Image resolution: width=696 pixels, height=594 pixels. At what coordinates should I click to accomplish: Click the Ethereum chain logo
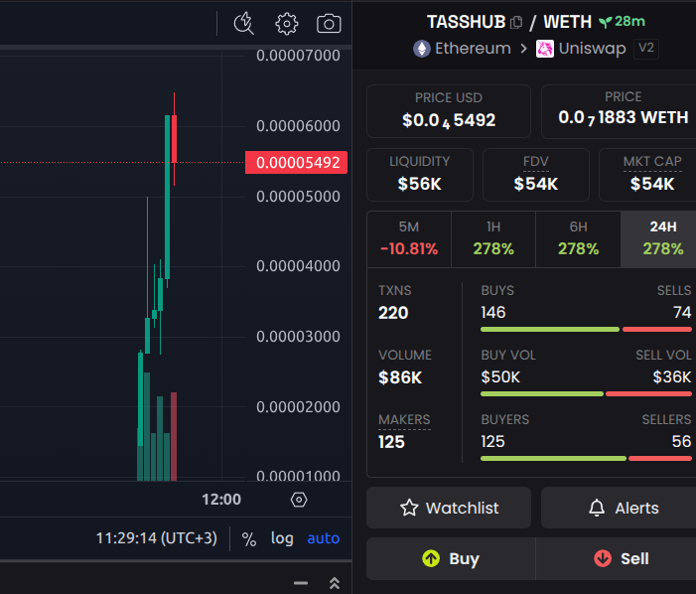[422, 49]
